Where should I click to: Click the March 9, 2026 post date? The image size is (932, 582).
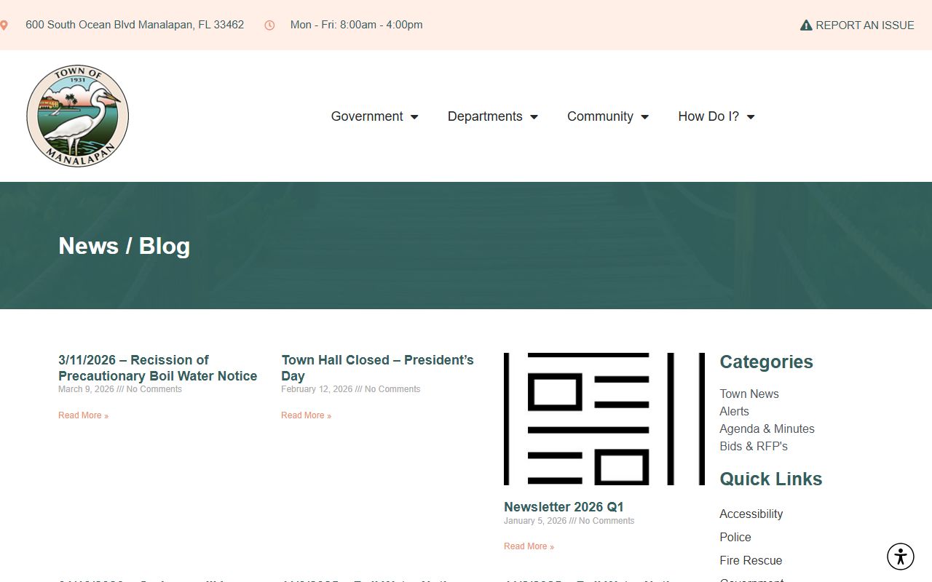86,389
